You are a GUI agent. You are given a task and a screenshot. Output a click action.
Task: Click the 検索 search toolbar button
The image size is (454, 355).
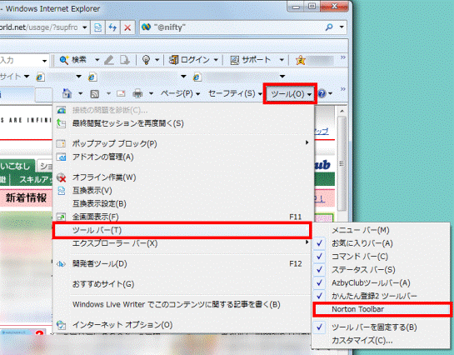[73, 60]
